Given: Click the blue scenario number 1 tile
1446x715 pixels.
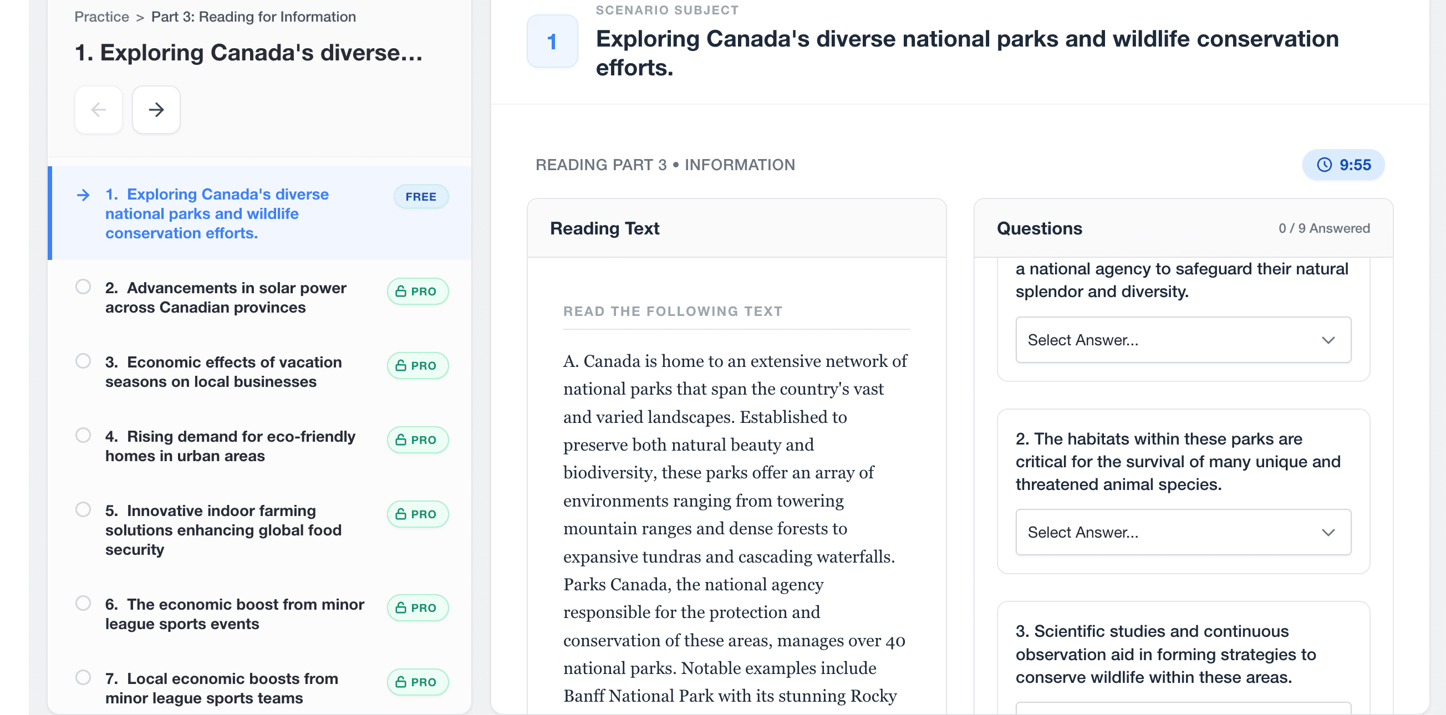Looking at the screenshot, I should pos(552,42).
